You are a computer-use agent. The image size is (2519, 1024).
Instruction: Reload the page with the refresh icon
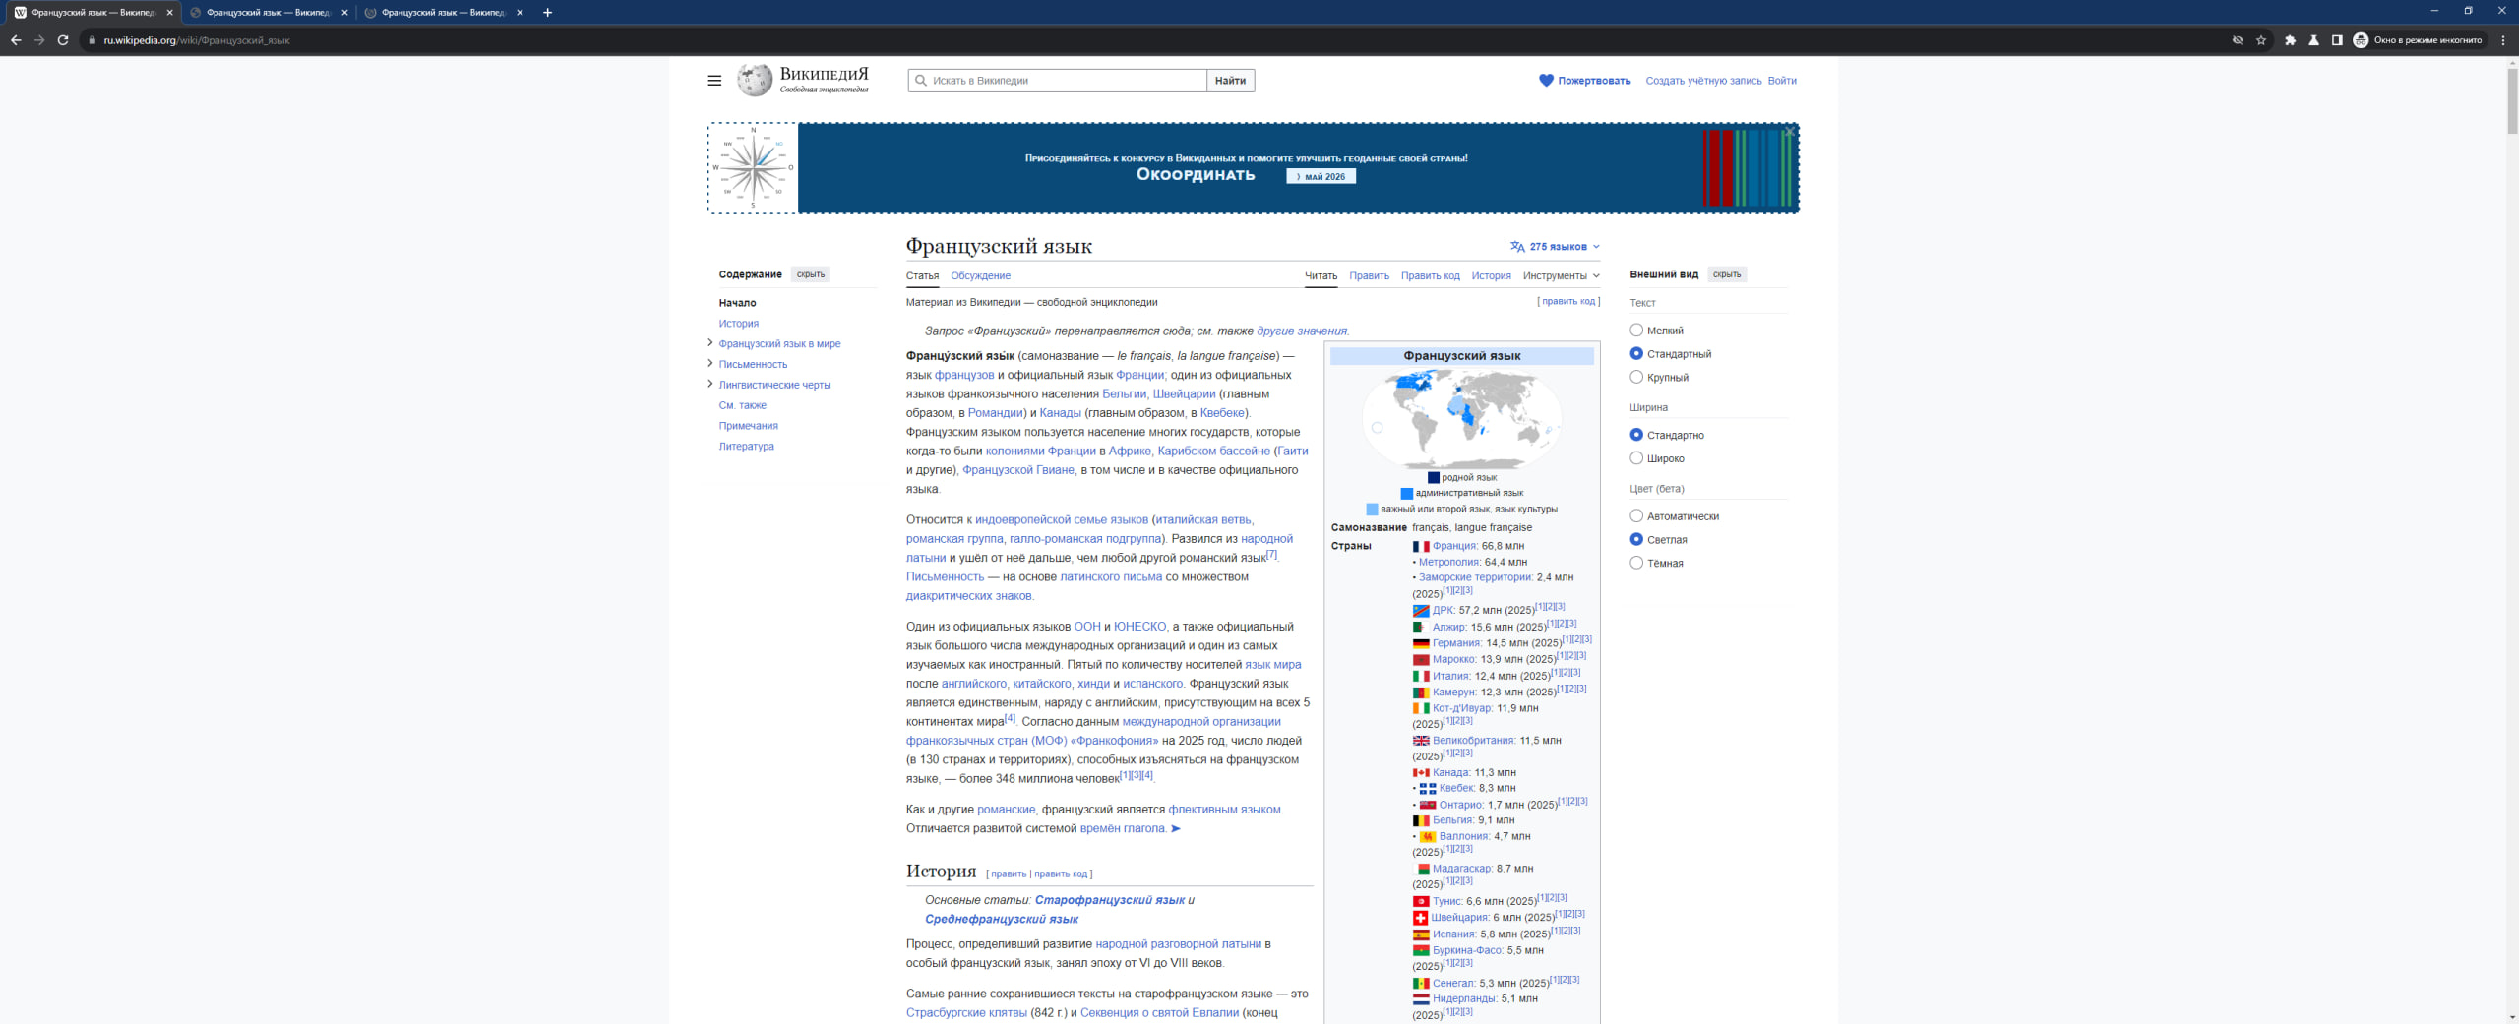coord(63,40)
